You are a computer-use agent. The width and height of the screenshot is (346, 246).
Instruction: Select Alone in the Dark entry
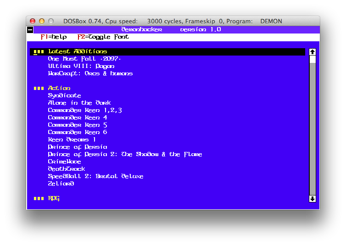pyautogui.click(x=79, y=103)
